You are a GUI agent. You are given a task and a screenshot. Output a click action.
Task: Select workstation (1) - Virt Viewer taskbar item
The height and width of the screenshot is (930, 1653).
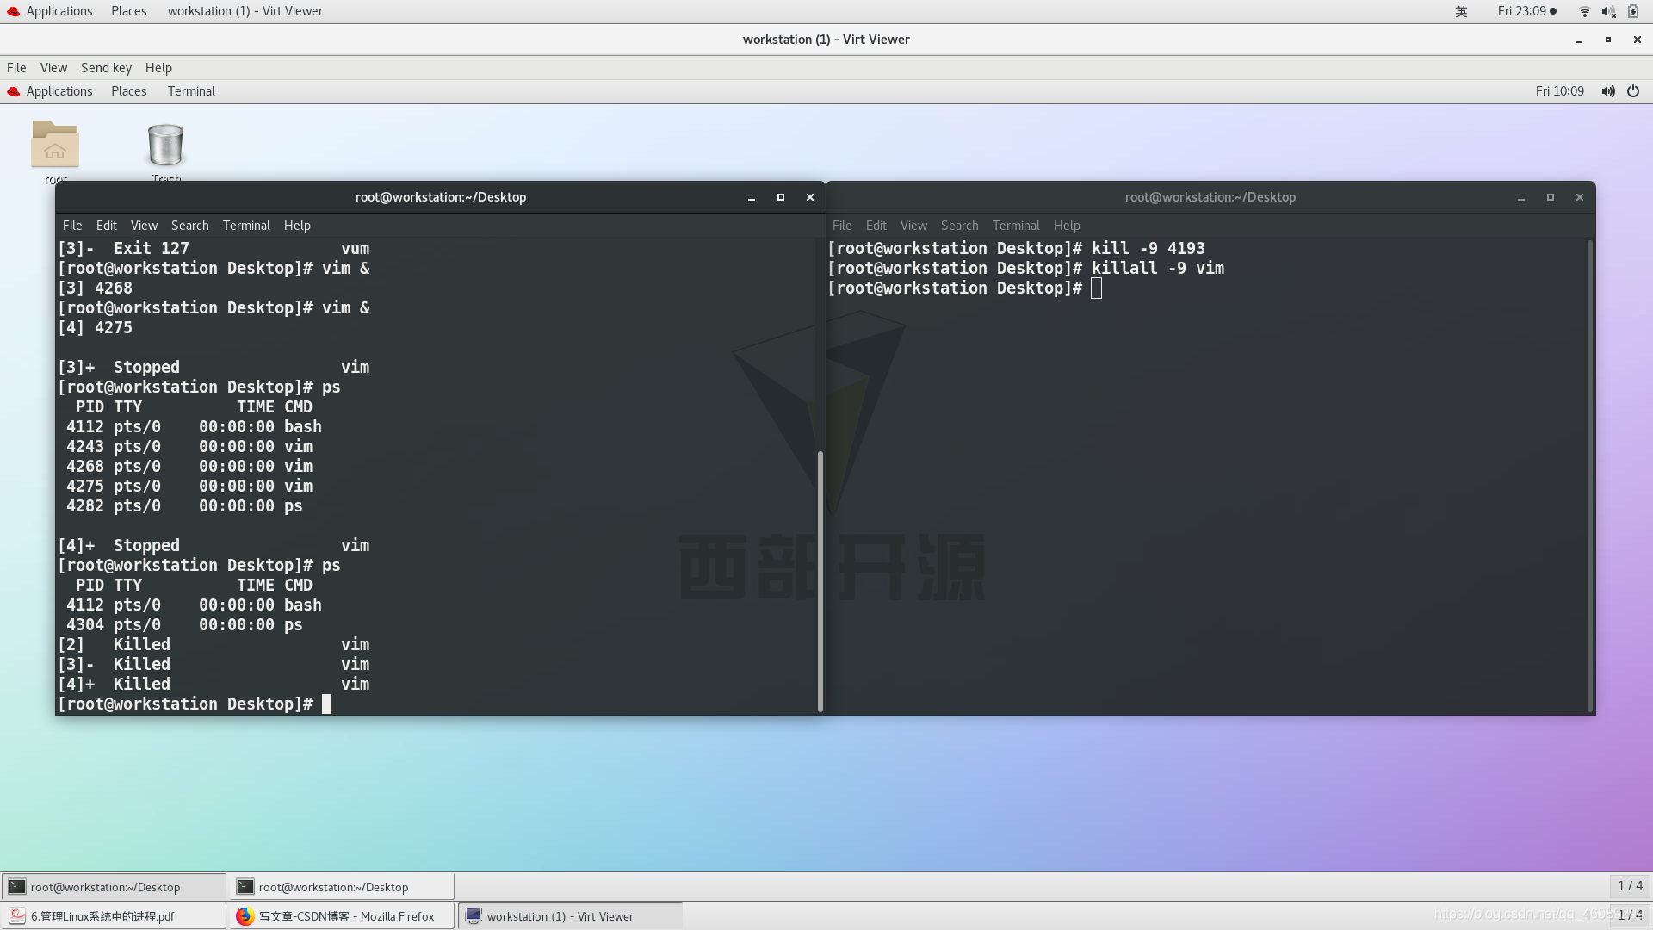coord(571,916)
